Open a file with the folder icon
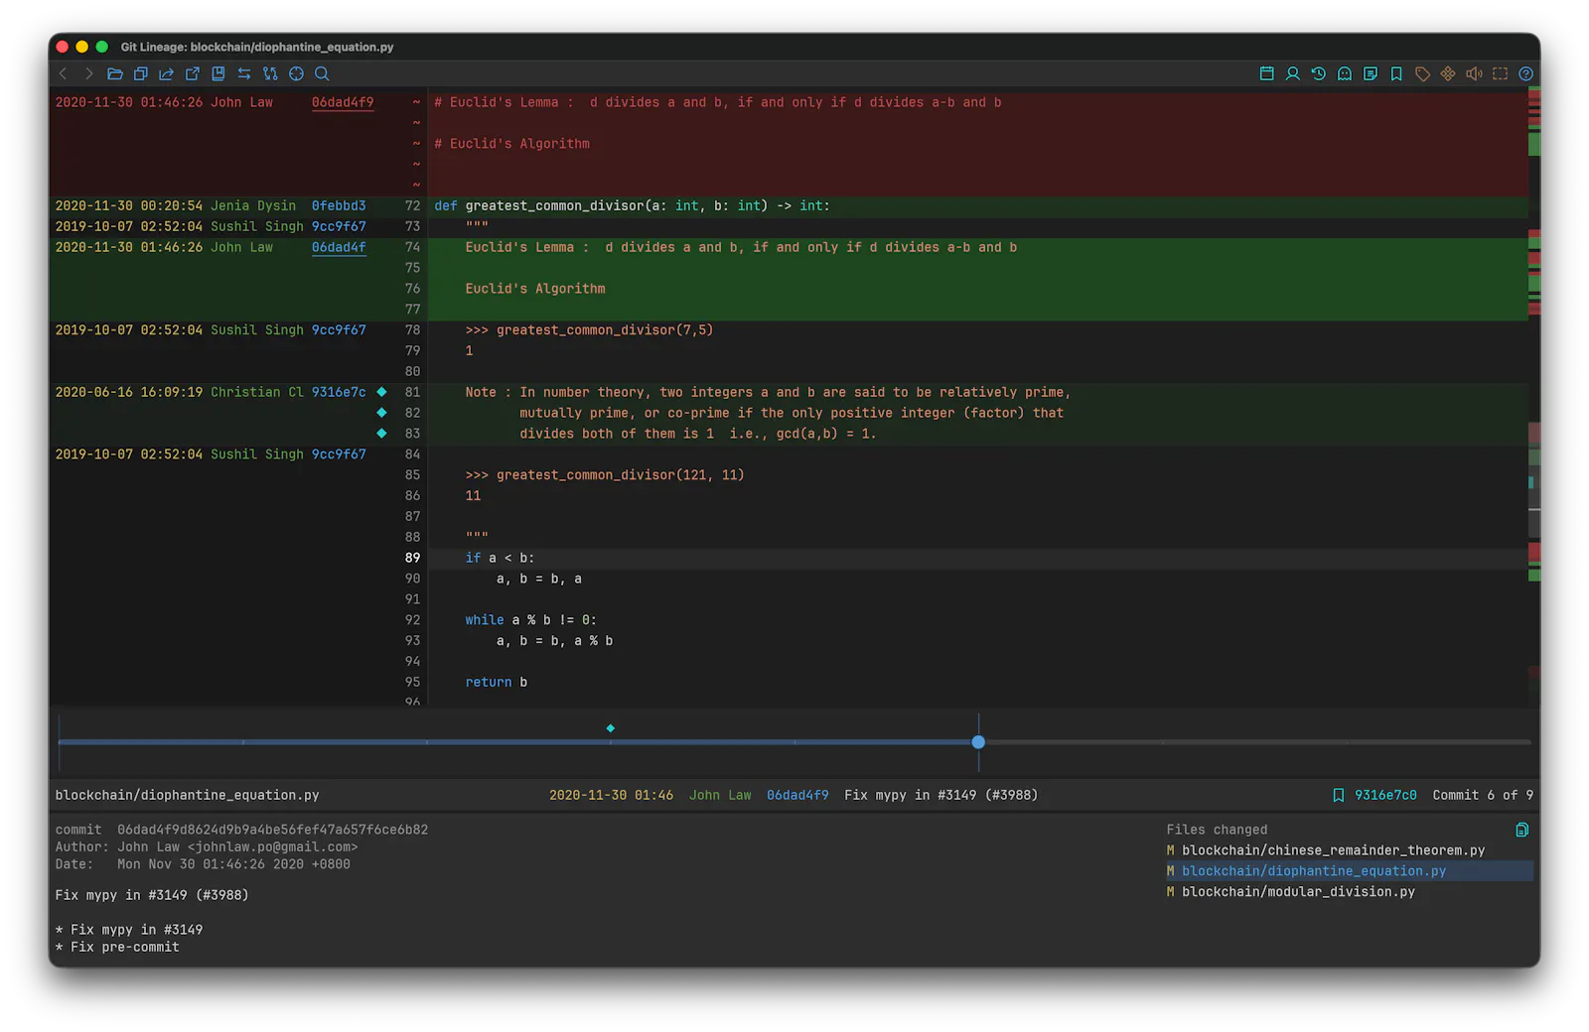This screenshot has width=1589, height=1032. click(115, 73)
